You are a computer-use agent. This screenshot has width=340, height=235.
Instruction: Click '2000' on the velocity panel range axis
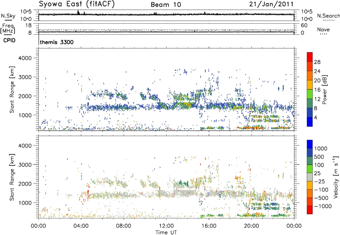(x=25, y=184)
